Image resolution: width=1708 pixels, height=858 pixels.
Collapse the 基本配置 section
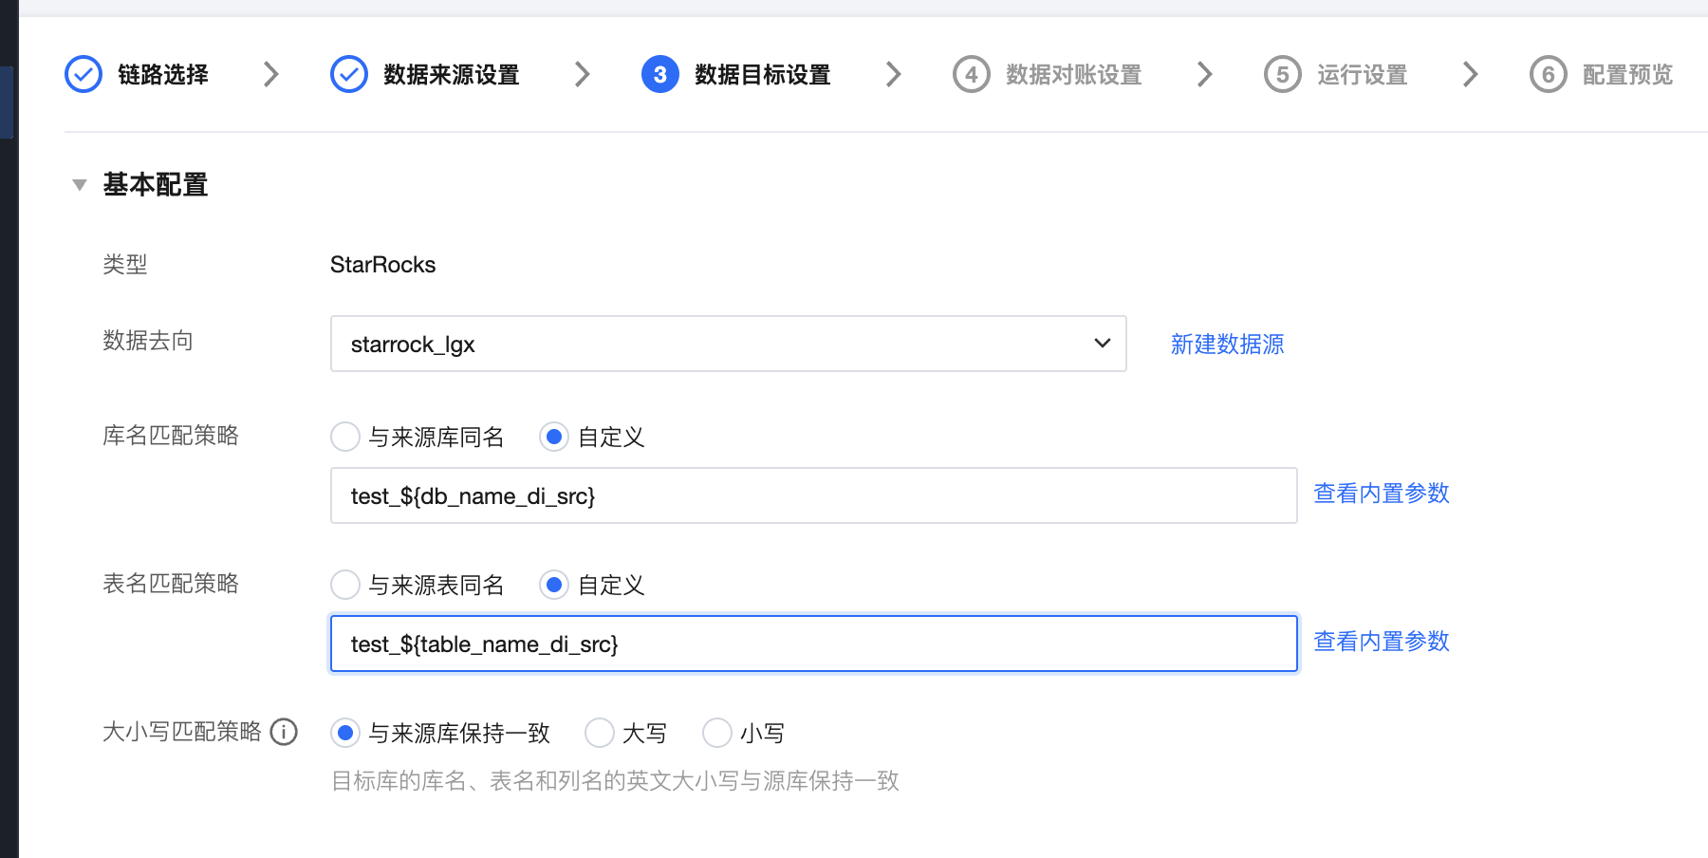click(x=80, y=185)
